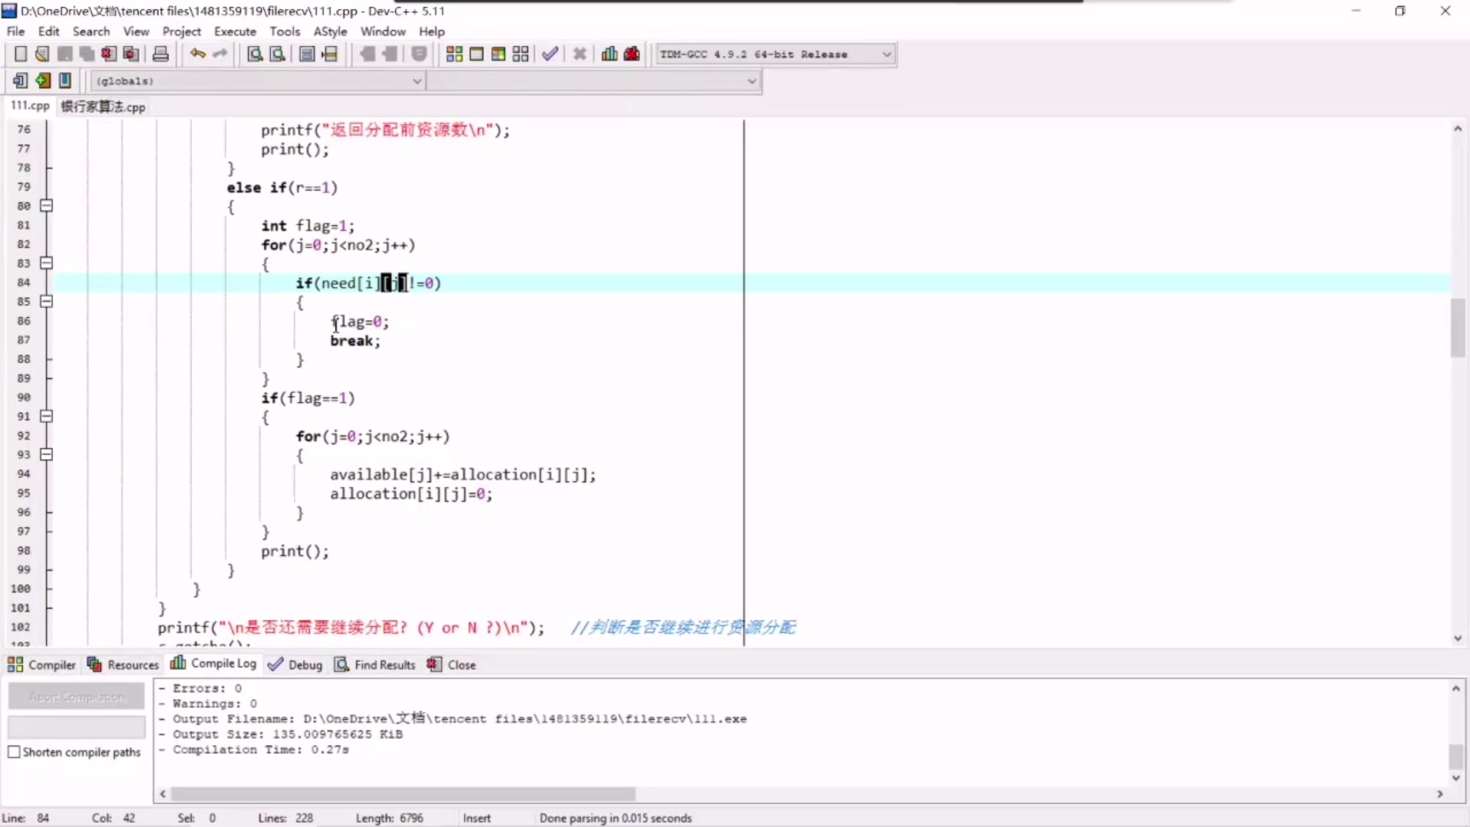Viewport: 1470px width, 827px height.
Task: Click the profile analysis chart icon
Action: coord(609,54)
